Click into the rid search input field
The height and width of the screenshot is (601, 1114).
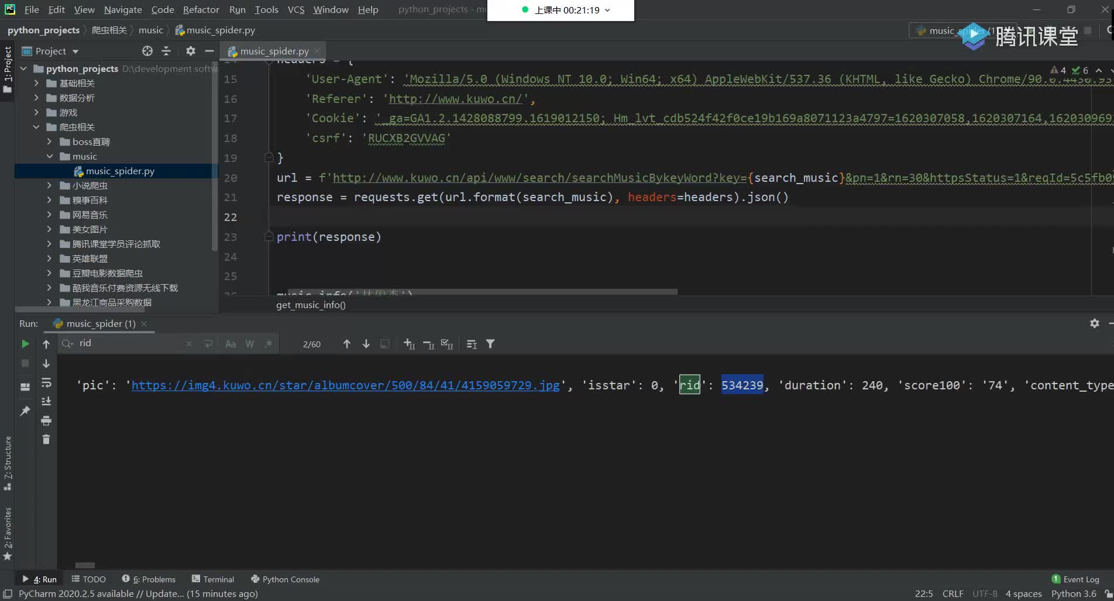(x=129, y=343)
